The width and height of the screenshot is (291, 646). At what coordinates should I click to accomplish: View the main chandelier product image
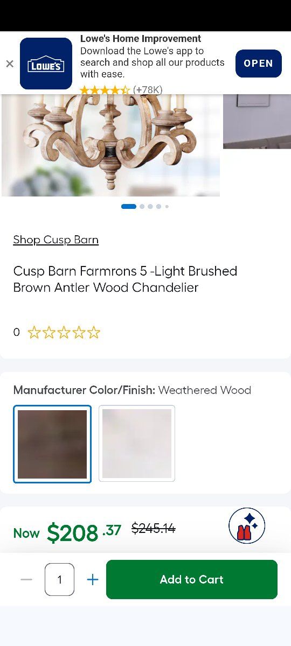pos(110,145)
